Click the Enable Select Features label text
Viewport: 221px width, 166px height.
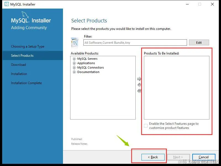click(174, 126)
